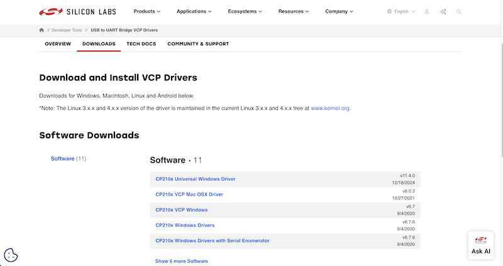The image size is (503, 266).
Task: Expand the Applications menu
Action: tap(194, 11)
